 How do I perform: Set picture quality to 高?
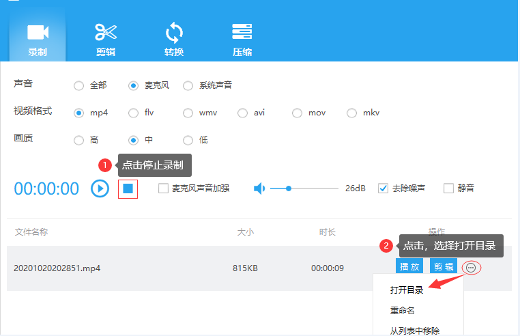point(79,141)
